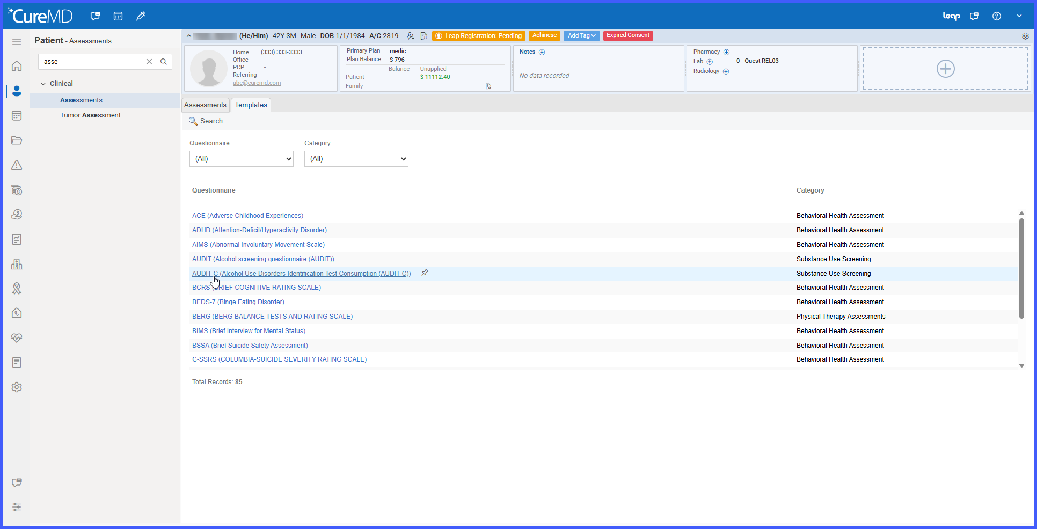Screen dimensions: 1037x529
Task: Click the plus icon next to Notes
Action: [x=542, y=52]
